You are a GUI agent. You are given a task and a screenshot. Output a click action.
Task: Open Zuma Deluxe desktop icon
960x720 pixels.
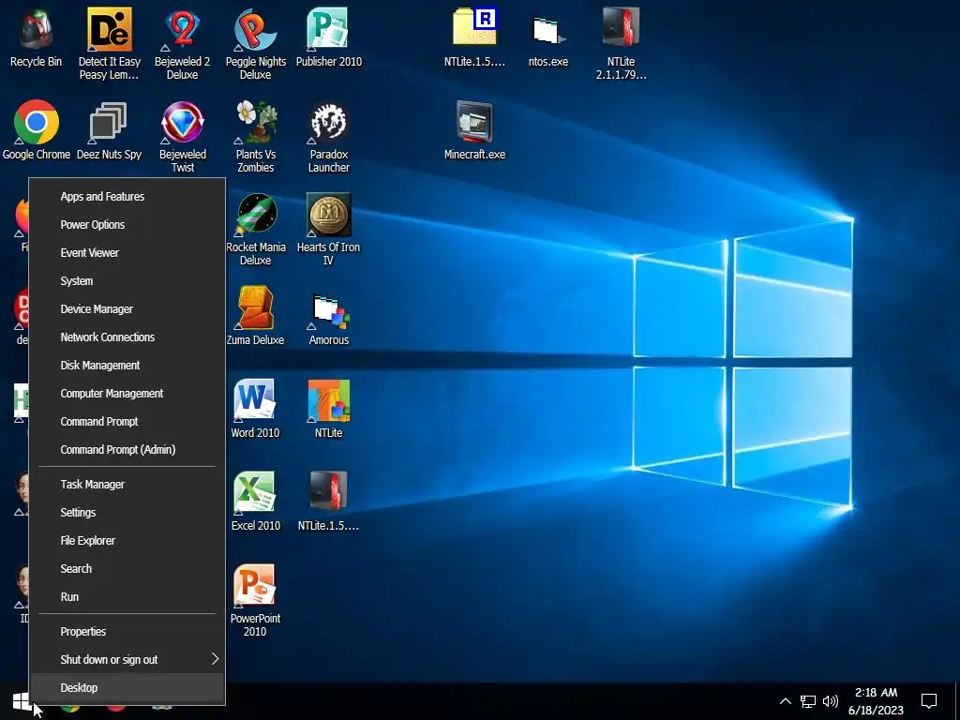(255, 315)
